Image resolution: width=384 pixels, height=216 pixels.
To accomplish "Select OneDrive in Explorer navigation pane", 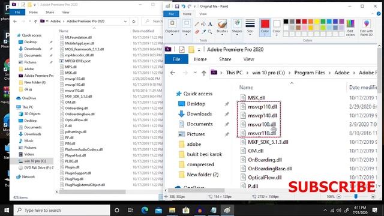I will pyautogui.click(x=29, y=98).
